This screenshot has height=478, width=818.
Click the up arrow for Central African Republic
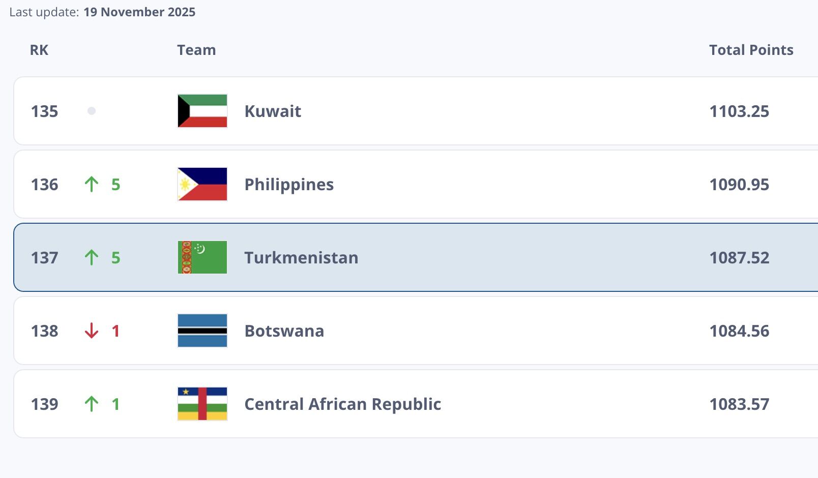(92, 404)
